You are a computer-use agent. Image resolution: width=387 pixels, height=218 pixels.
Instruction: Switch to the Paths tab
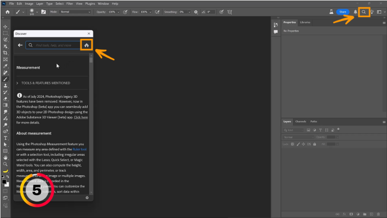[x=313, y=122]
